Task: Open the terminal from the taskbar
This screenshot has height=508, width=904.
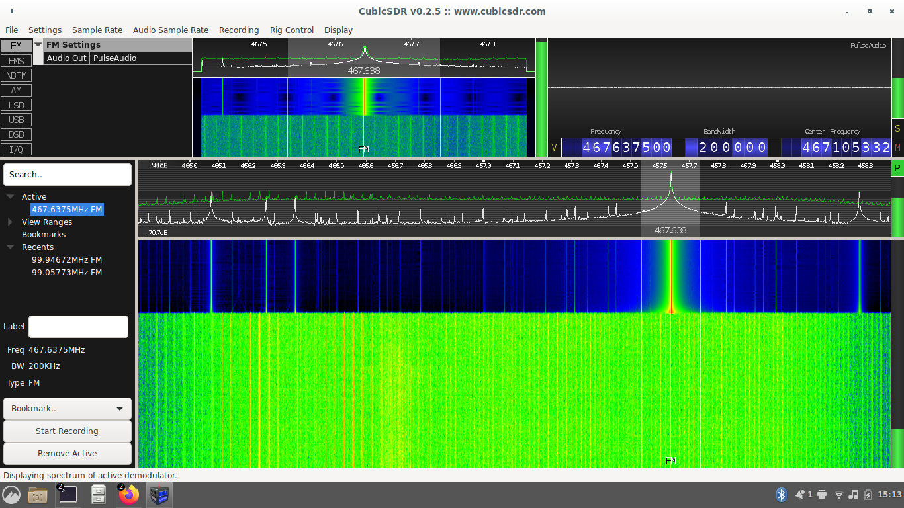Action: [68, 494]
